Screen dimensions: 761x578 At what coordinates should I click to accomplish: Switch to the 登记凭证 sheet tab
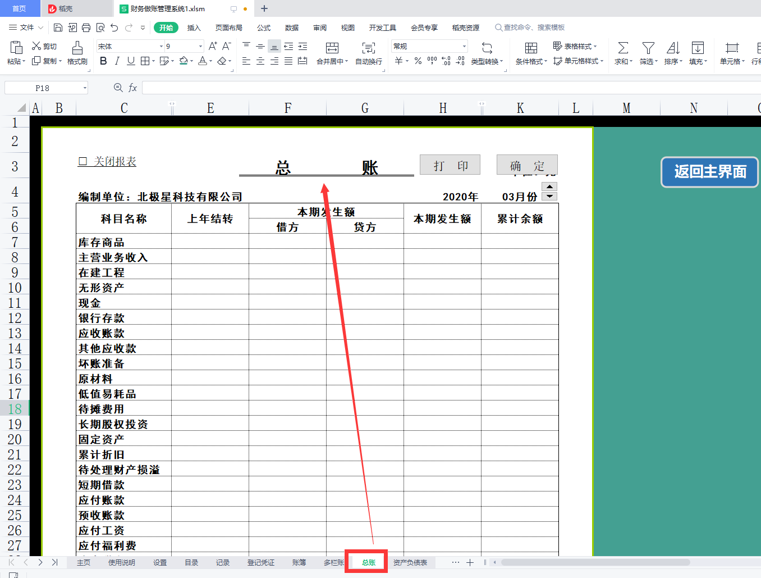[x=261, y=562]
